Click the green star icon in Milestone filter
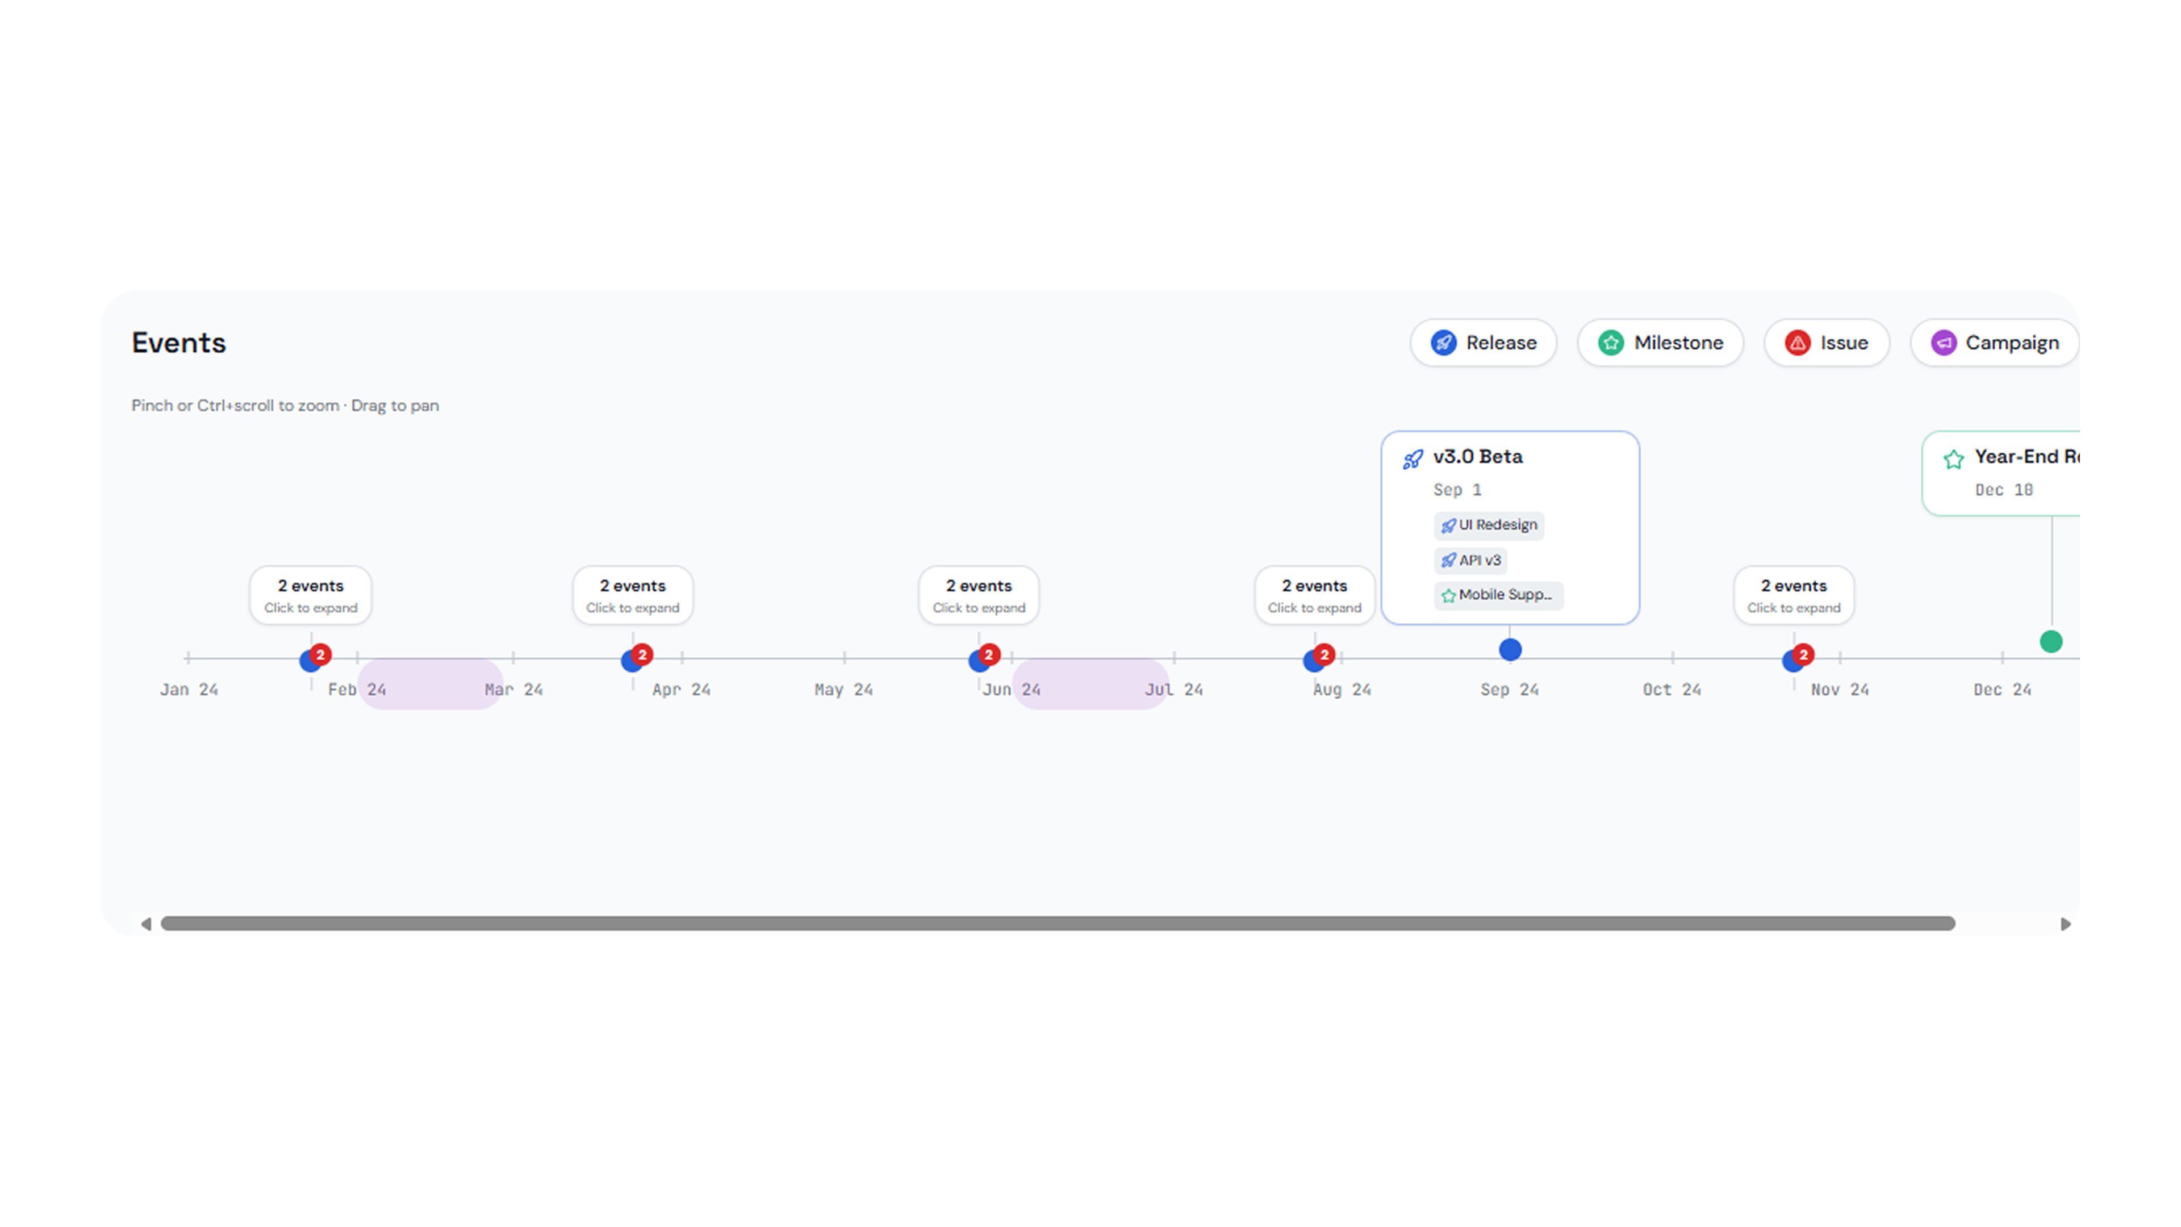The image size is (2181, 1227). [1610, 343]
